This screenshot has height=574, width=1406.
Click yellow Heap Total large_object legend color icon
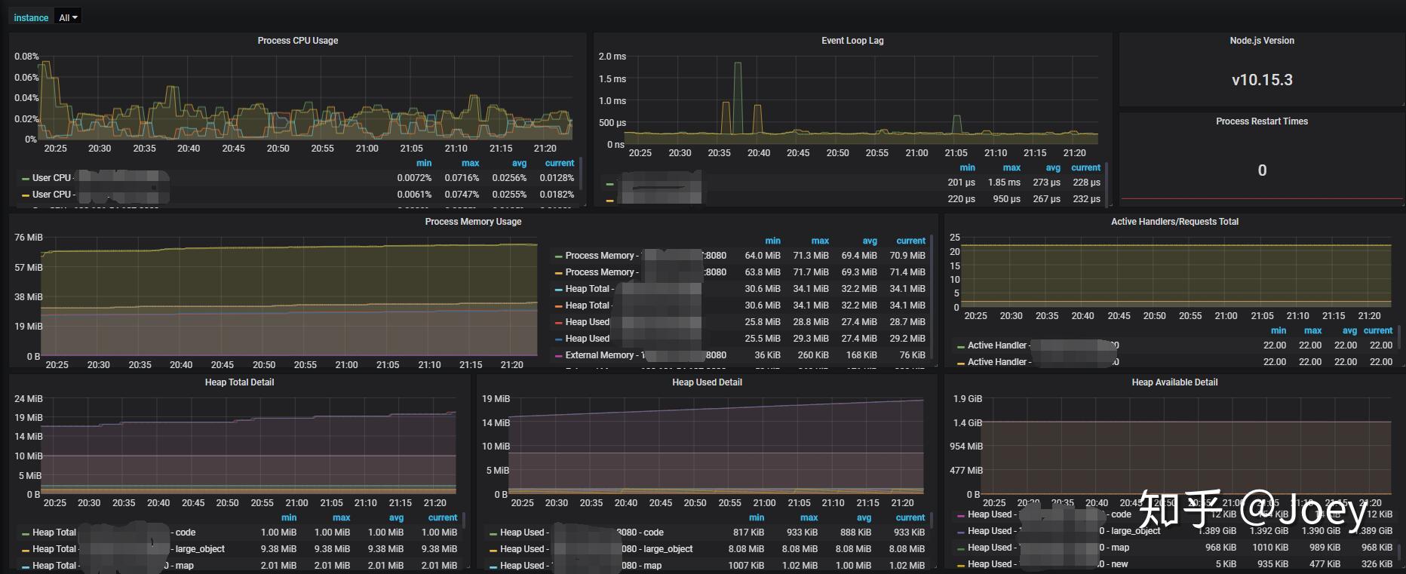[26, 550]
